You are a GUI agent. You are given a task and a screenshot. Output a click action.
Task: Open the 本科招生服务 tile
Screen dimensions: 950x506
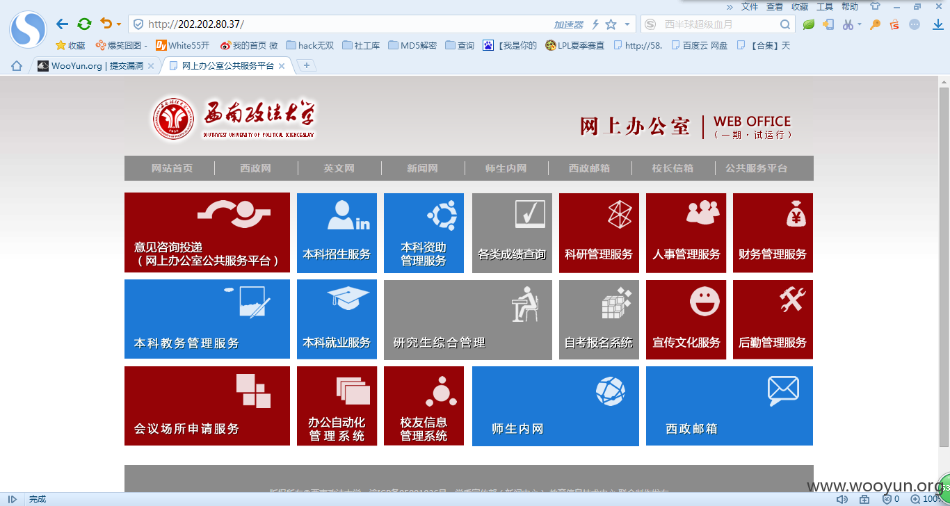coord(337,233)
